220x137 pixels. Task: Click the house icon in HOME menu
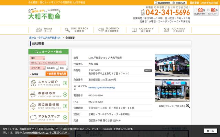pyautogui.click(x=39, y=30)
